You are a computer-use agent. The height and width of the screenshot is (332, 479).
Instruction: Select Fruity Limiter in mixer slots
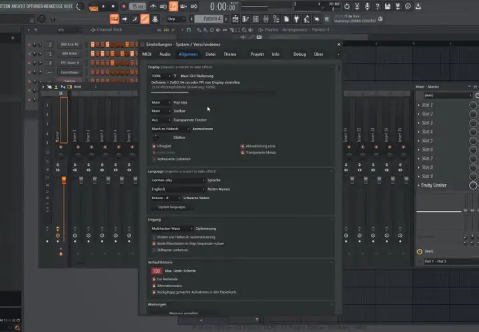434,185
